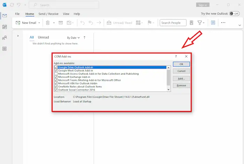Click the reverse sort order arrow
Screen dimensions: 244x164
click(84, 38)
